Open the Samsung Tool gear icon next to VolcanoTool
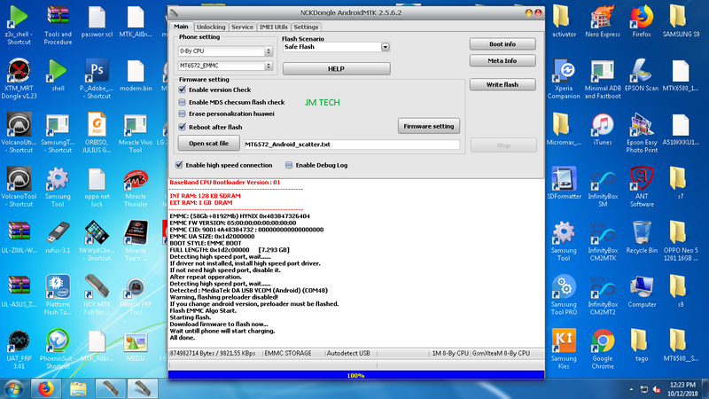 click(x=58, y=187)
